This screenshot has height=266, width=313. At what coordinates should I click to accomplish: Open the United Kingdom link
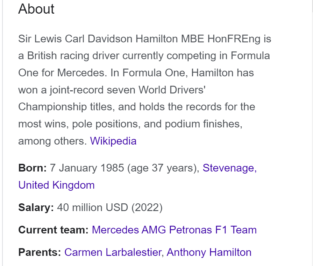56,185
